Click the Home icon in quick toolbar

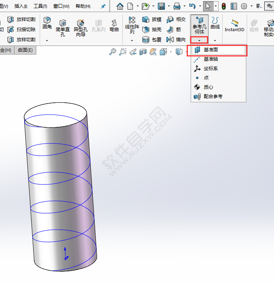pos(120,6)
